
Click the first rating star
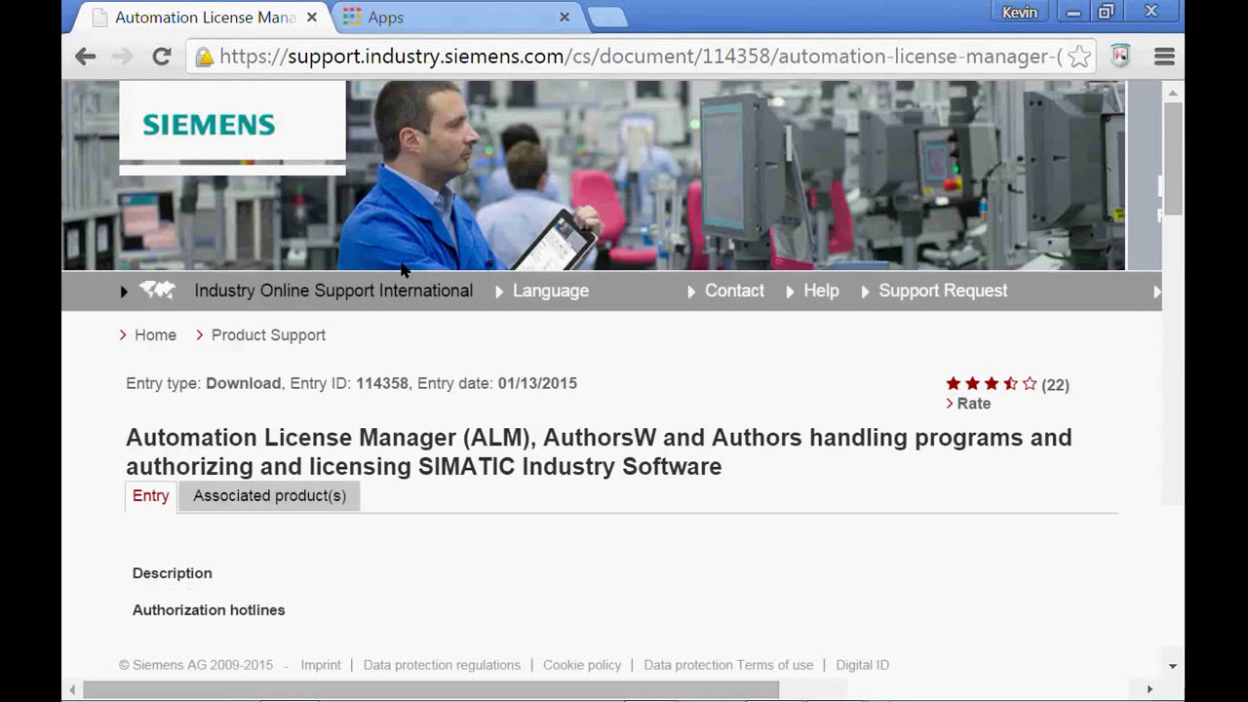tap(954, 384)
